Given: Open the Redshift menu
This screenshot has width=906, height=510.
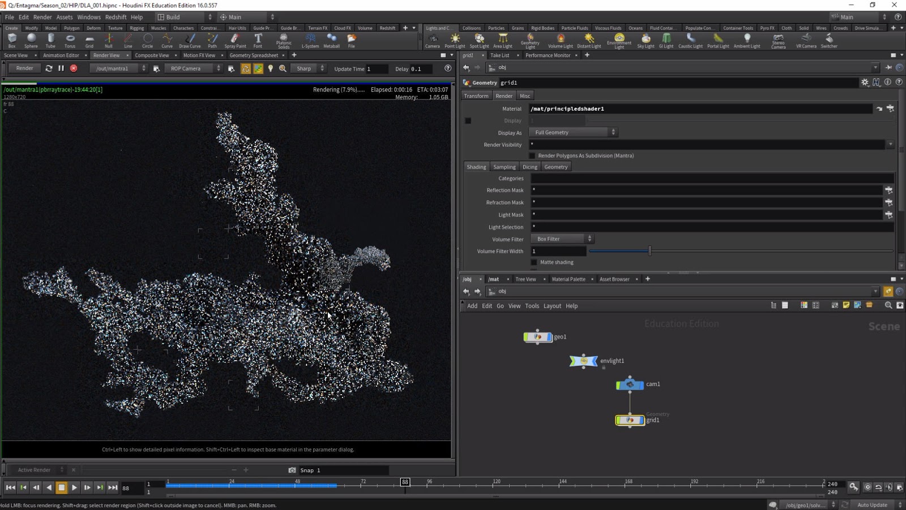Looking at the screenshot, I should 116,17.
